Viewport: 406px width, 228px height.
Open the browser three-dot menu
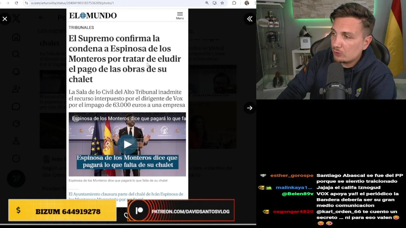point(255,3)
